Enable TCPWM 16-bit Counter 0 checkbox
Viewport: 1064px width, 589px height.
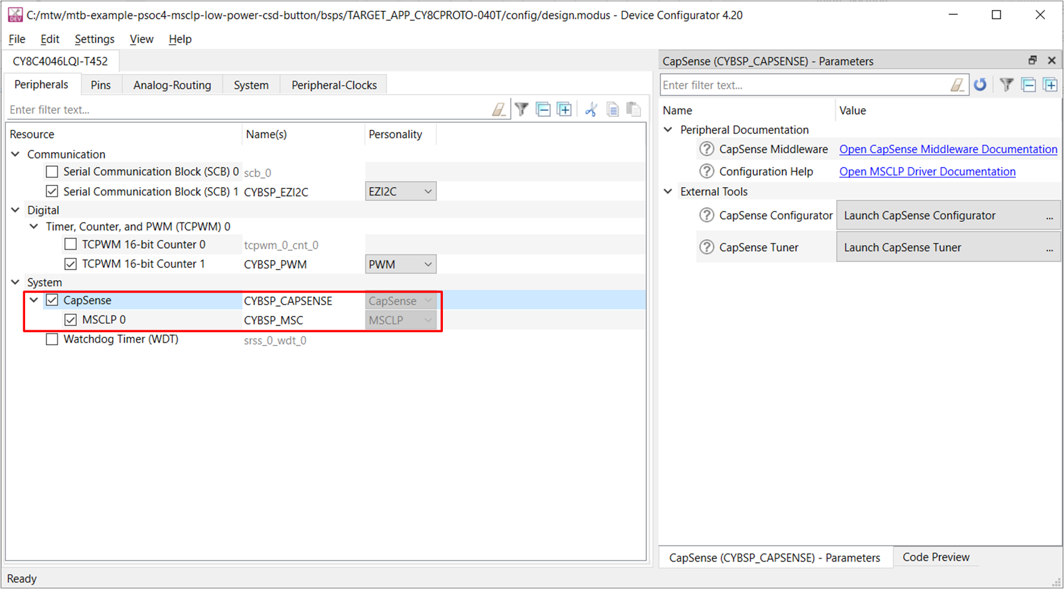pos(70,244)
